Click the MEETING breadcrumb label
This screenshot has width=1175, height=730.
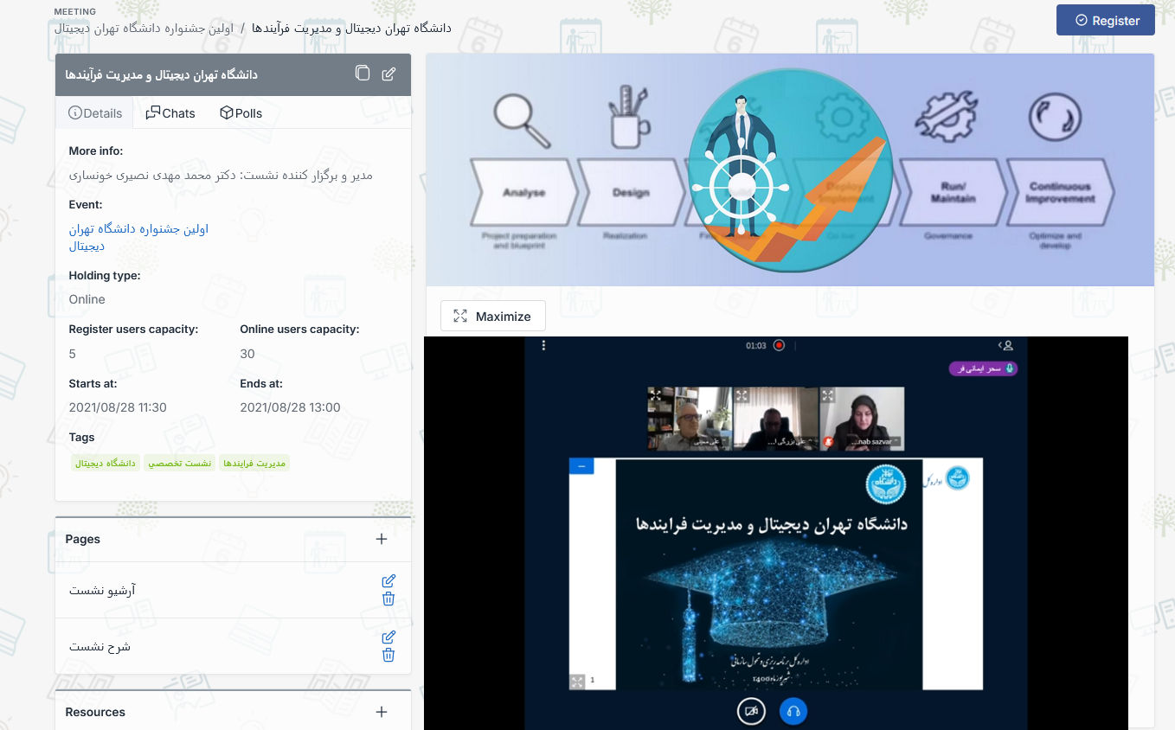75,11
